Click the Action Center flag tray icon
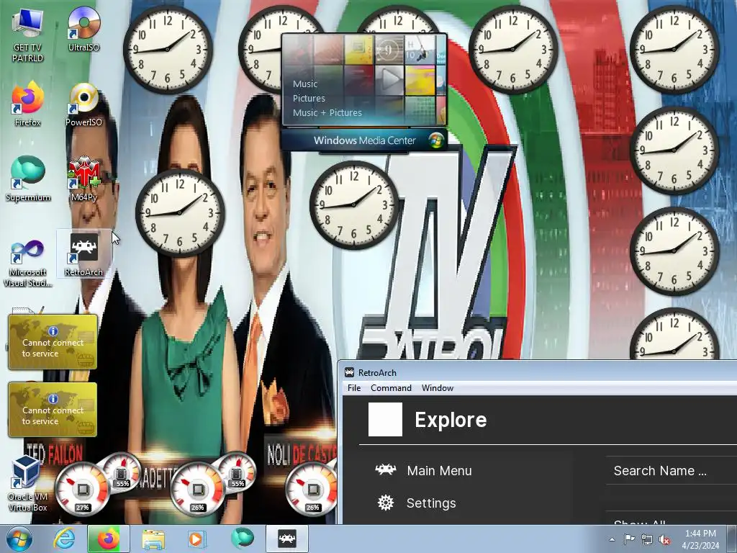The image size is (737, 553). pos(629,539)
